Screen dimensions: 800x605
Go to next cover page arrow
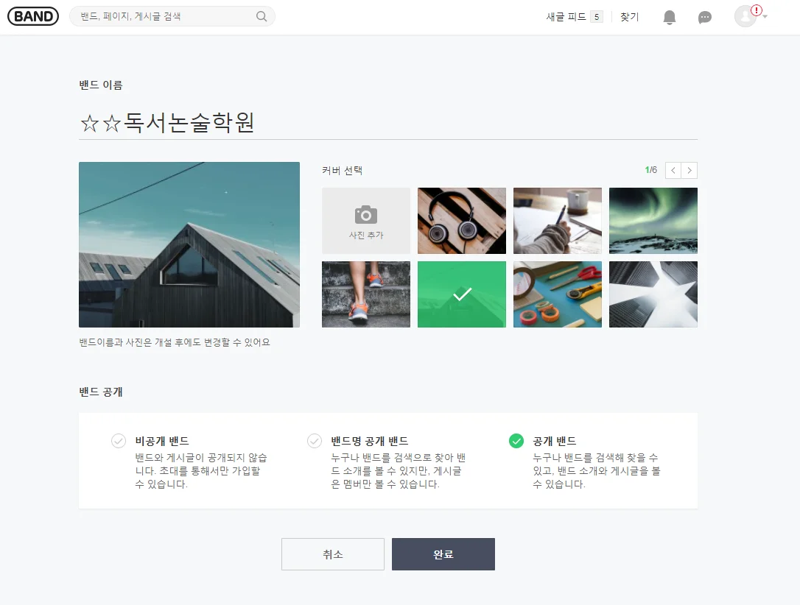click(x=690, y=171)
